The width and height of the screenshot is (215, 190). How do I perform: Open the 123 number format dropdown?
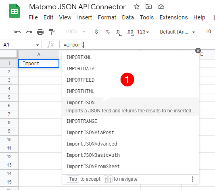pyautogui.click(x=143, y=32)
